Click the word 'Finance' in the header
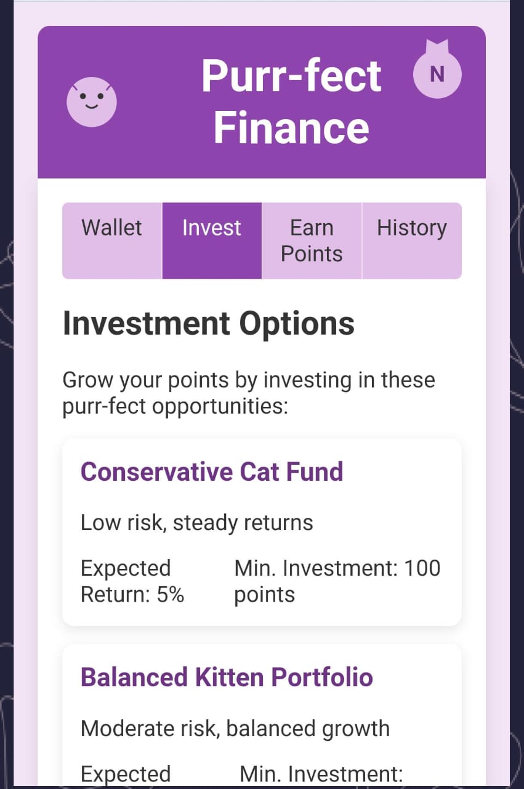Image resolution: width=524 pixels, height=789 pixels. click(x=291, y=128)
